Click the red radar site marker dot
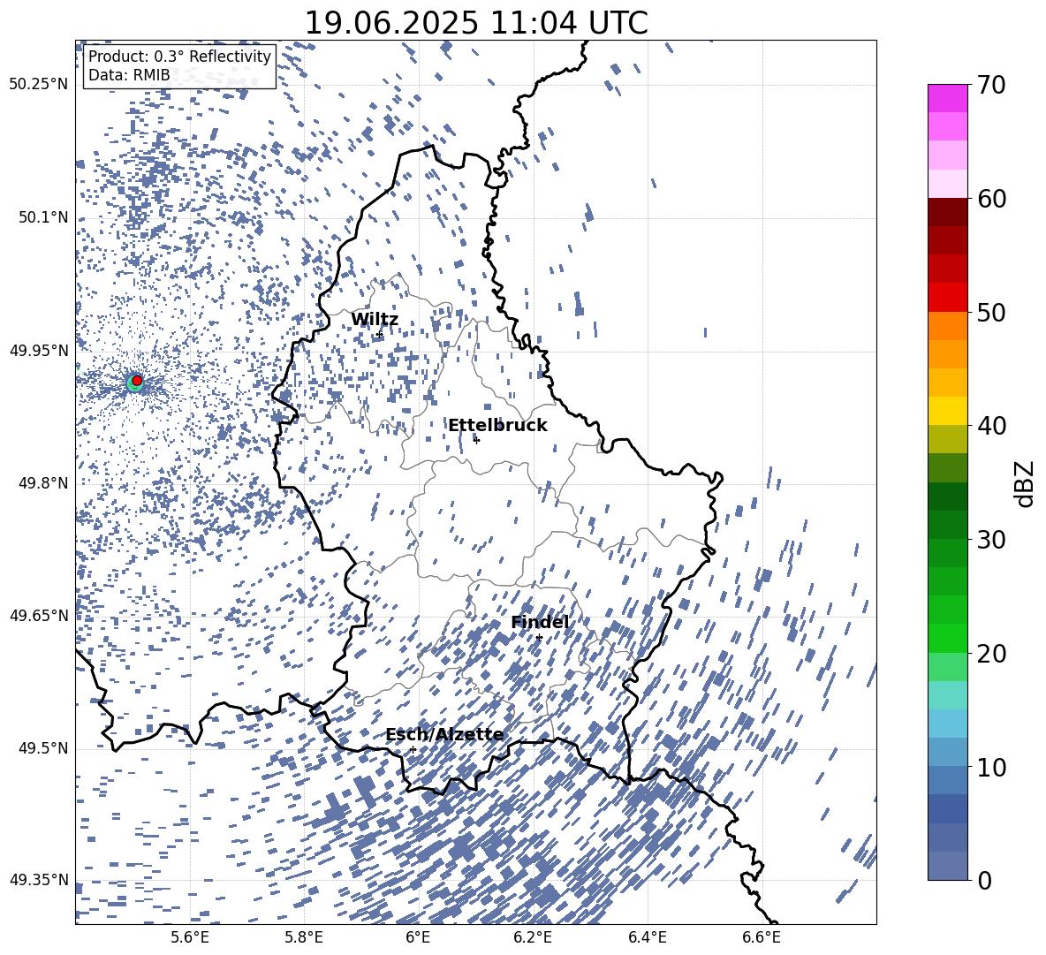1046x955 pixels. (x=137, y=381)
